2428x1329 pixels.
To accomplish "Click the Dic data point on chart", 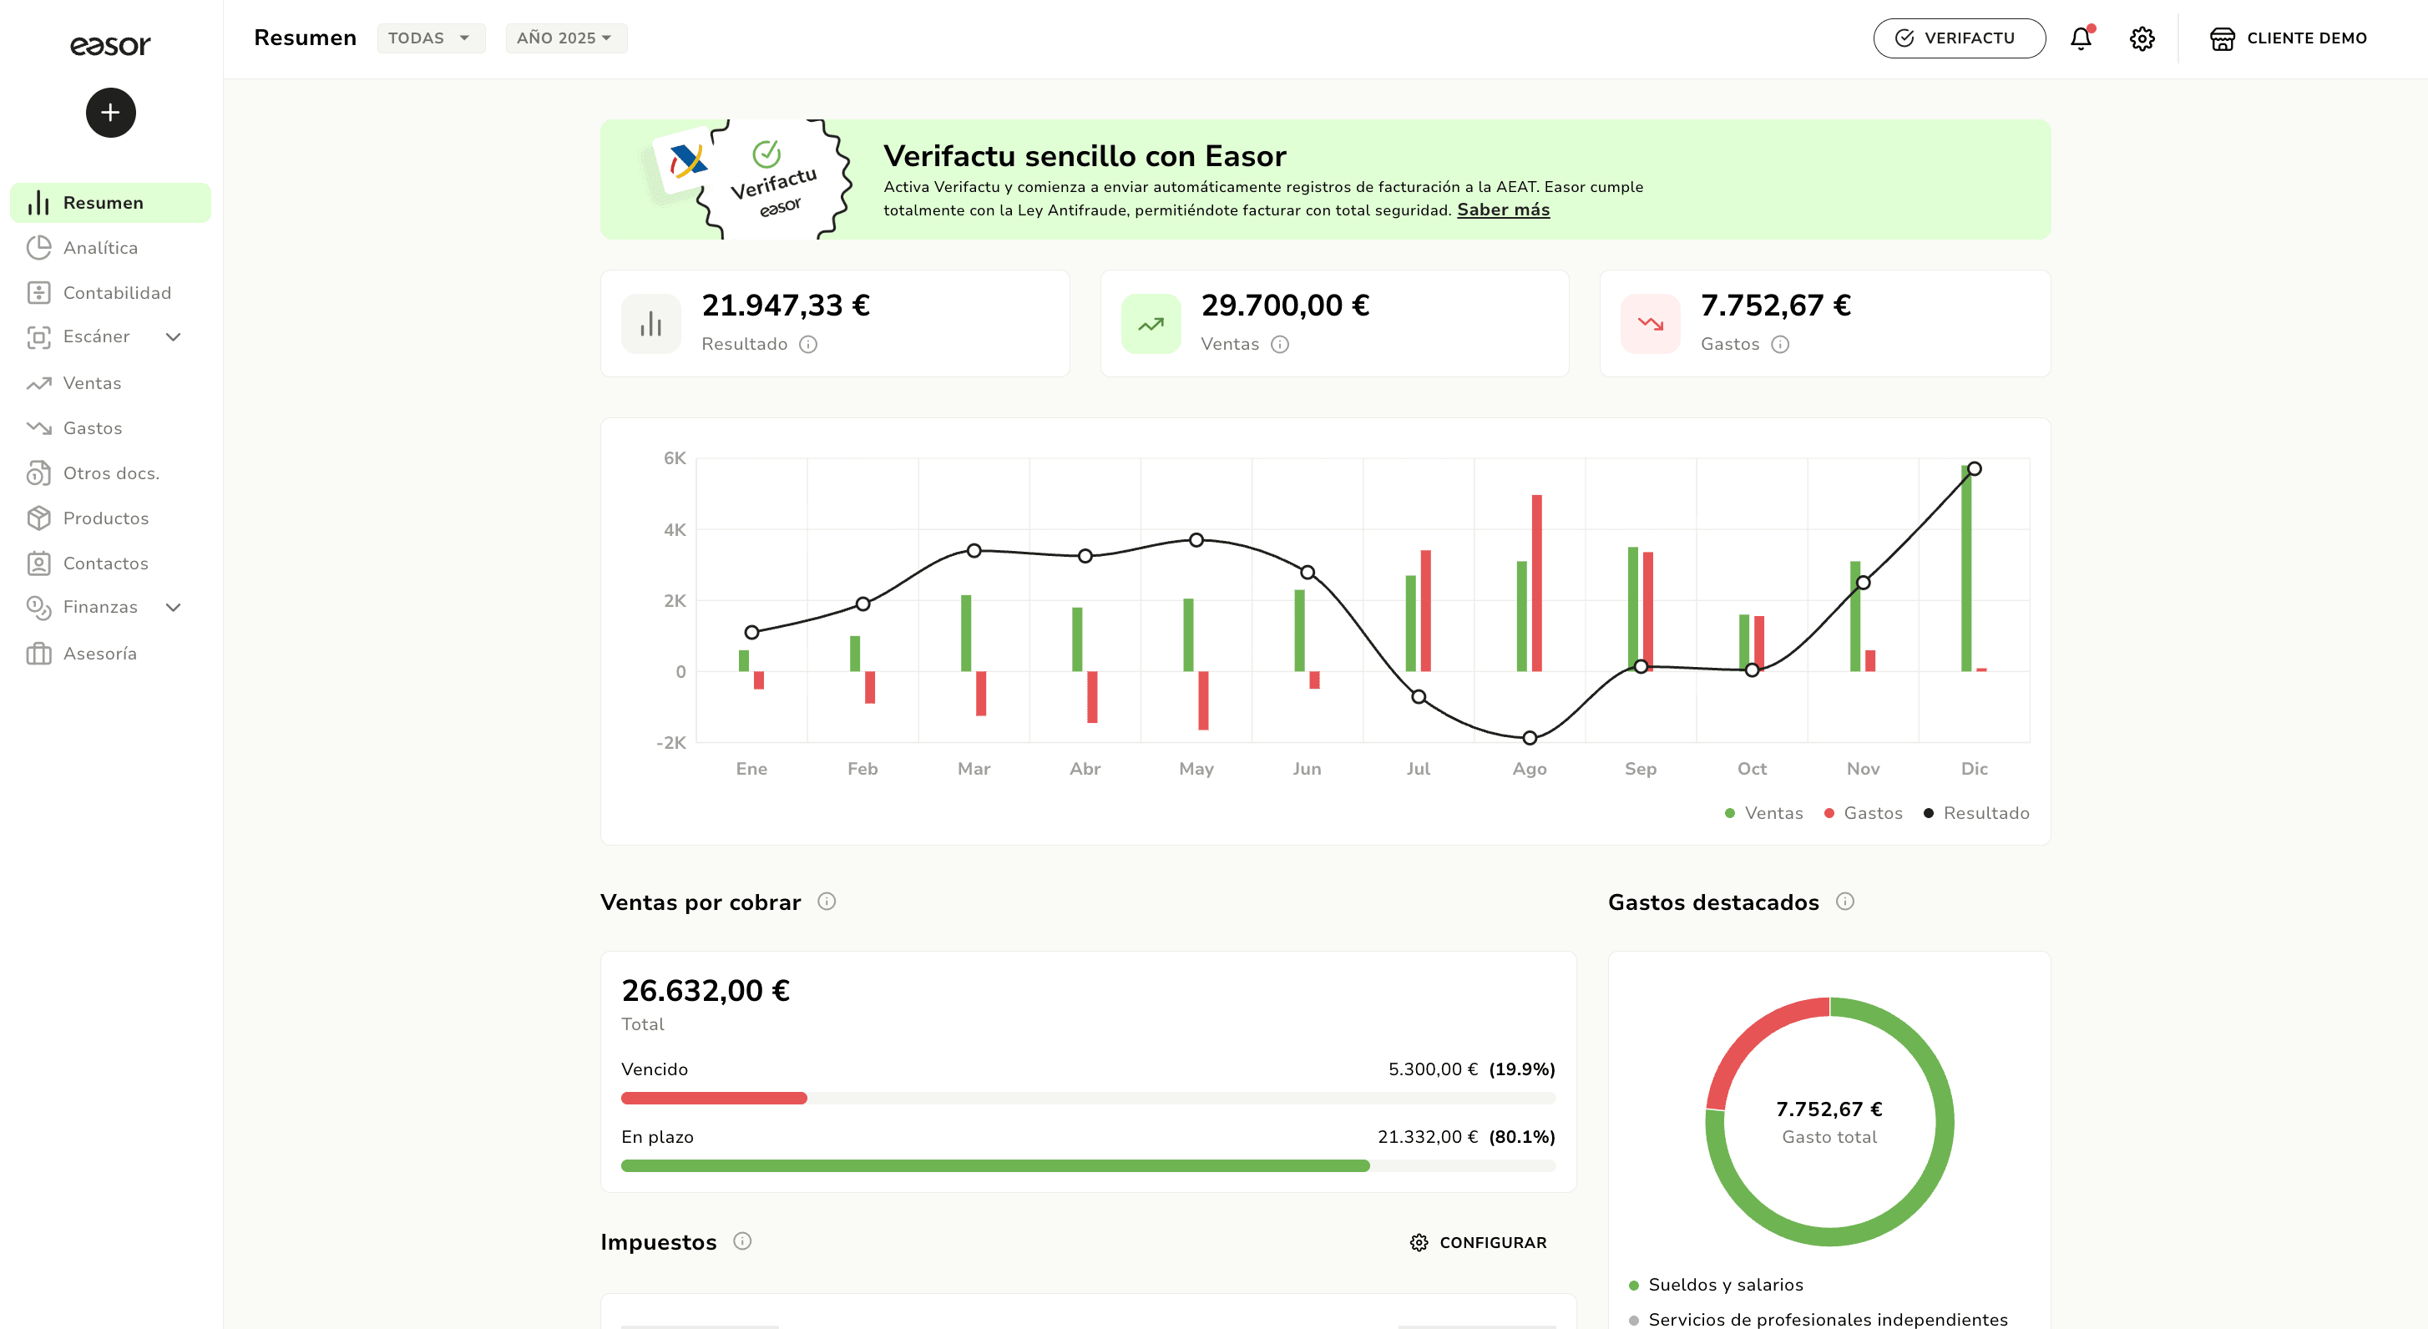I will tap(1974, 468).
